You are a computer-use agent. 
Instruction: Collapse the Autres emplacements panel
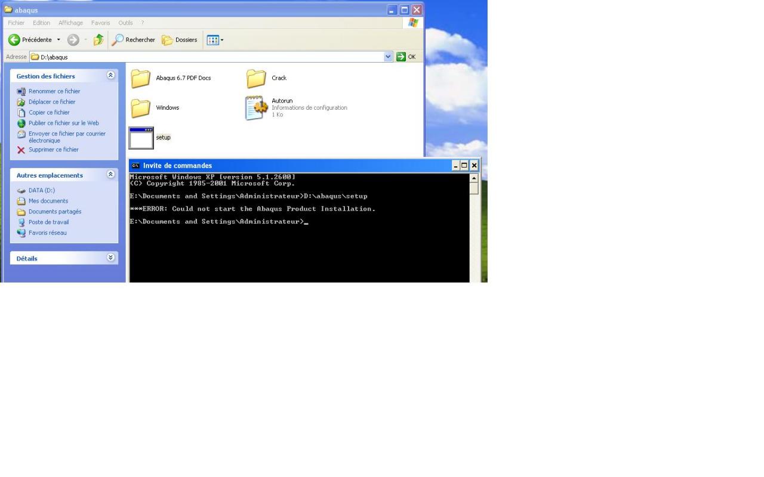[x=110, y=175]
